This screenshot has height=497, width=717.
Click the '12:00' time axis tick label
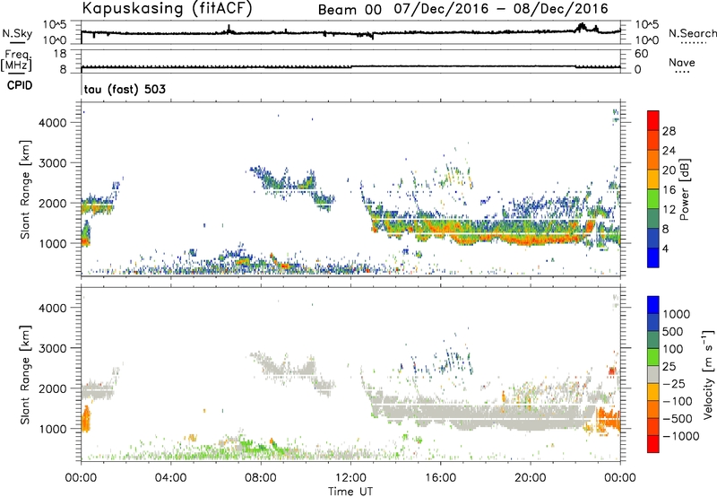click(350, 478)
